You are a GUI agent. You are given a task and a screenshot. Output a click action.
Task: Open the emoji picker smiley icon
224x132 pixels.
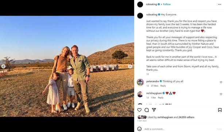(x=139, y=129)
